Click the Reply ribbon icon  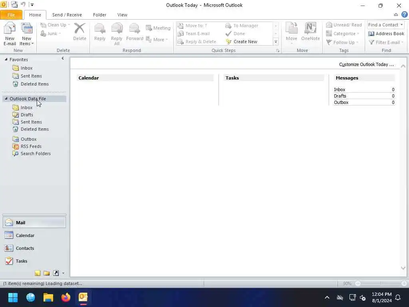99,32
